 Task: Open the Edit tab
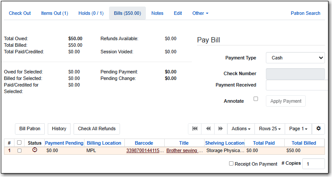(178, 13)
